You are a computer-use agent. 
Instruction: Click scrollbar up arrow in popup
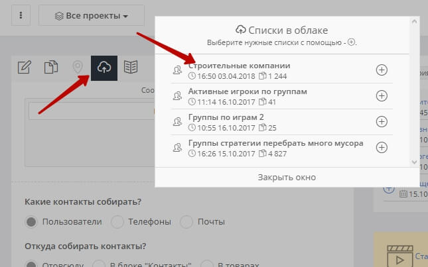tap(414, 21)
